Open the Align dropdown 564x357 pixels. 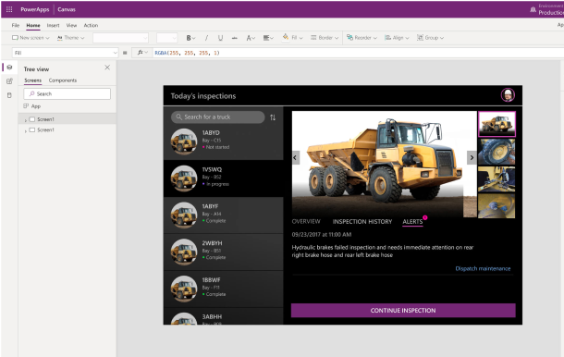[397, 37]
